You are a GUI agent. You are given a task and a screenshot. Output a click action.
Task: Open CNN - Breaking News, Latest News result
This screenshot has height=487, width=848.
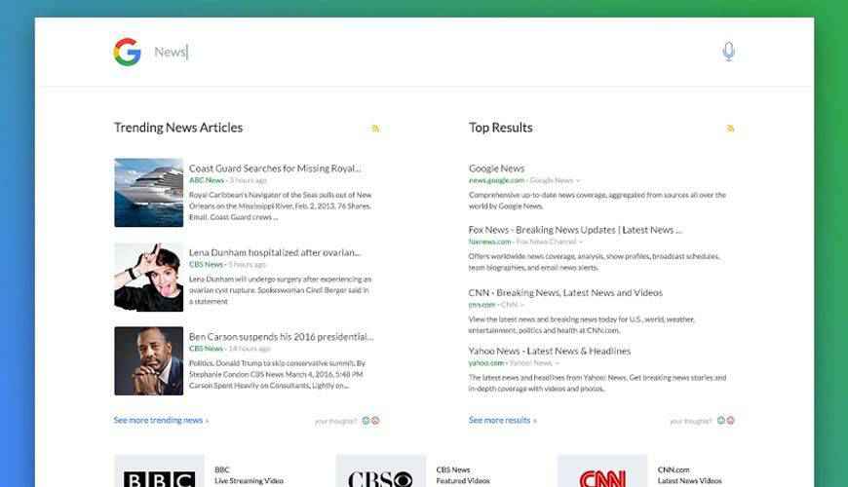[x=565, y=292]
